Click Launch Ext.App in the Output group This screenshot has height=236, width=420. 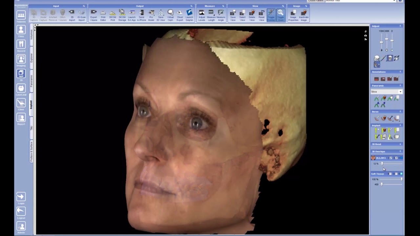tap(132, 15)
